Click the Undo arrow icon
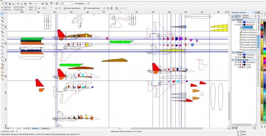Image resolution: width=266 pixels, height=136 pixels. click(30, 3)
